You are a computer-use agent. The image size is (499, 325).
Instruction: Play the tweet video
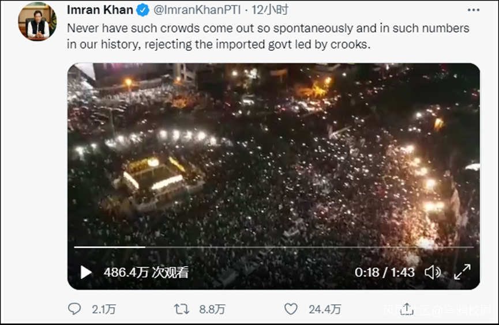click(x=86, y=272)
